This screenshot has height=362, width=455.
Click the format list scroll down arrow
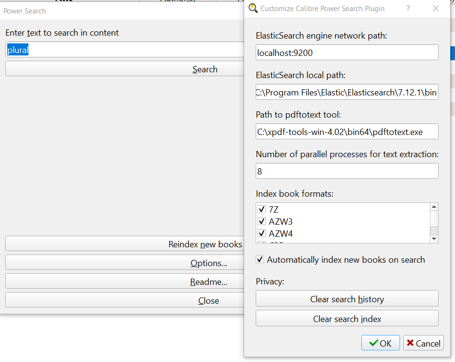click(434, 239)
